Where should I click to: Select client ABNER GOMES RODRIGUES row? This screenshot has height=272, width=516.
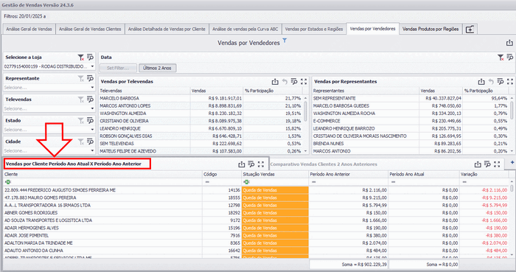pos(256,213)
